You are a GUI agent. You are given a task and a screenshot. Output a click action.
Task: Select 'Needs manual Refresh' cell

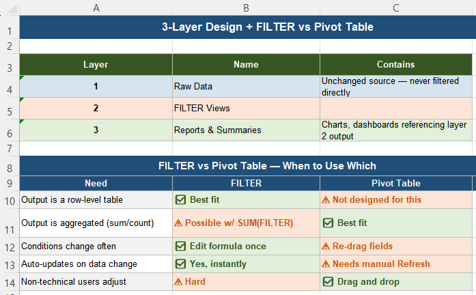click(x=396, y=264)
